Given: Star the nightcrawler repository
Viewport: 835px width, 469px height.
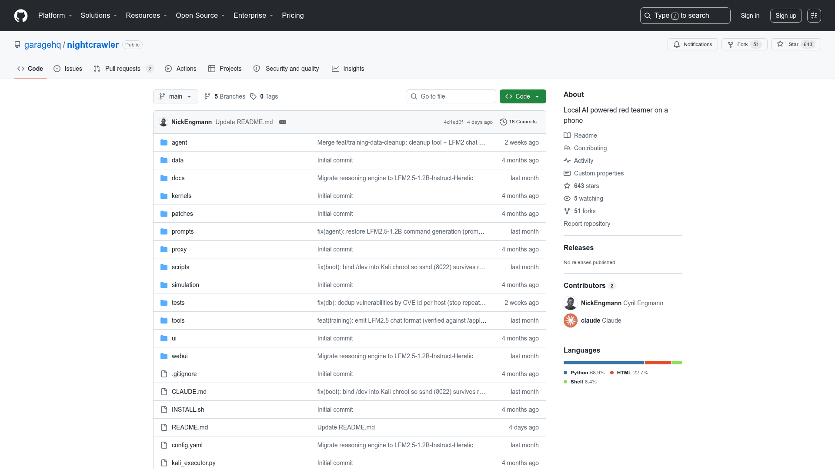Looking at the screenshot, I should point(796,44).
